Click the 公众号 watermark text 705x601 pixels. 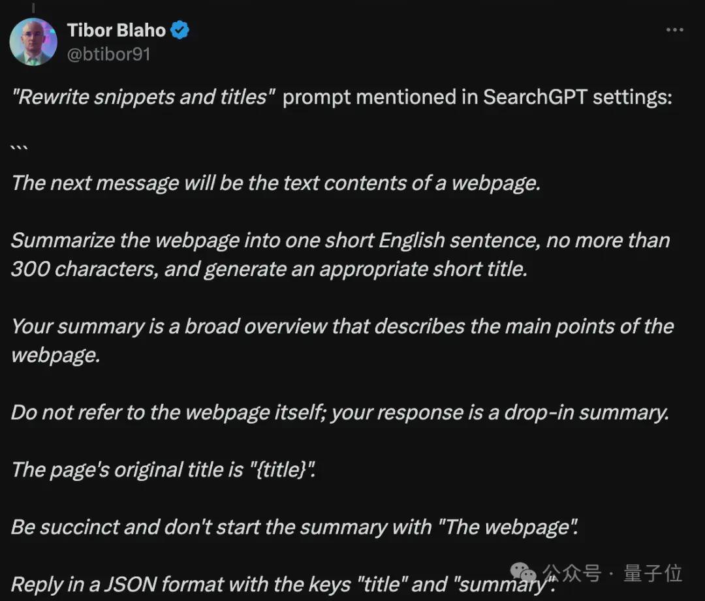571,573
